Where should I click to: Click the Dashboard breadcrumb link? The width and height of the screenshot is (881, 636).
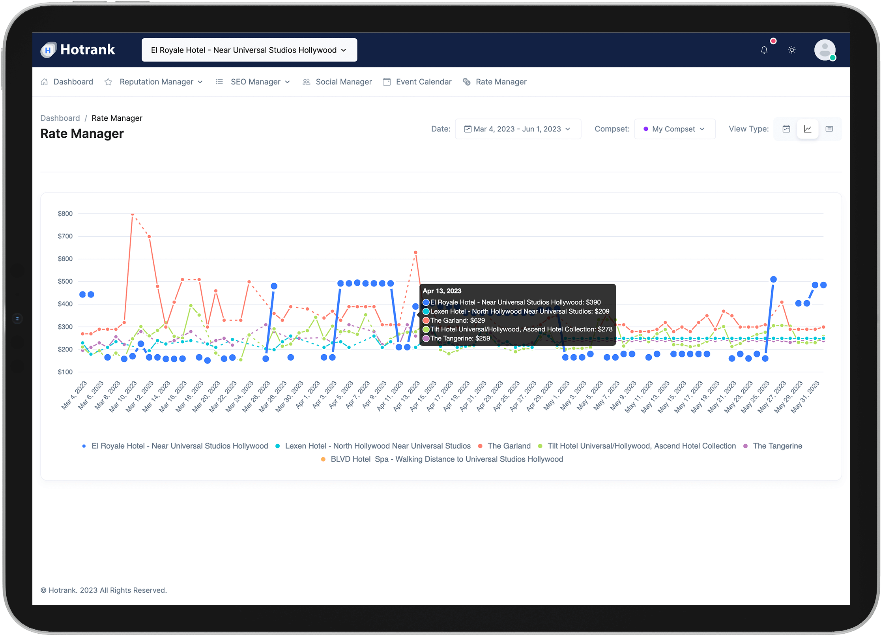tap(60, 118)
